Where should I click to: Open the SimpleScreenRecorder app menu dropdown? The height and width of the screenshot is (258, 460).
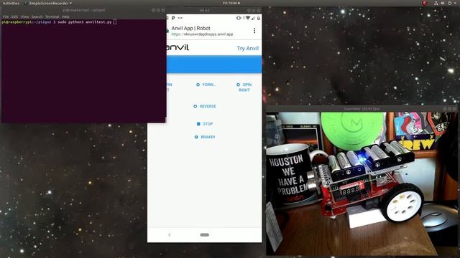click(x=48, y=3)
